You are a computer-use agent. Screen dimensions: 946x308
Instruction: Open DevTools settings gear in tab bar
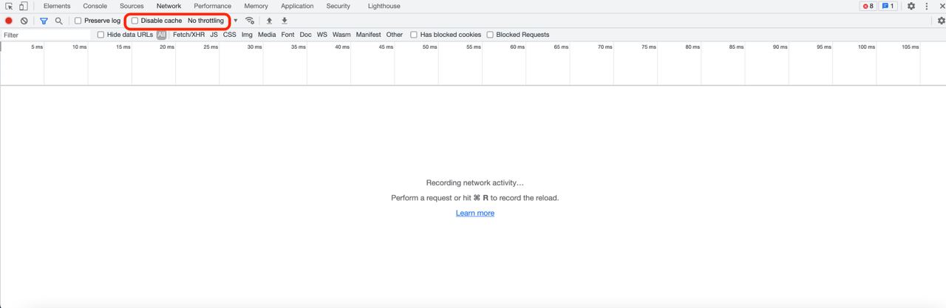click(x=911, y=6)
